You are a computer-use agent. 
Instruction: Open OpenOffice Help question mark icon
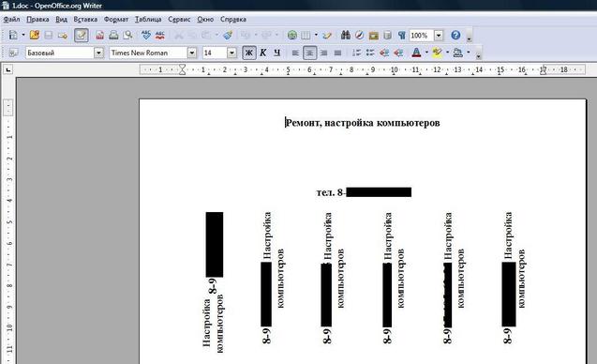click(455, 36)
